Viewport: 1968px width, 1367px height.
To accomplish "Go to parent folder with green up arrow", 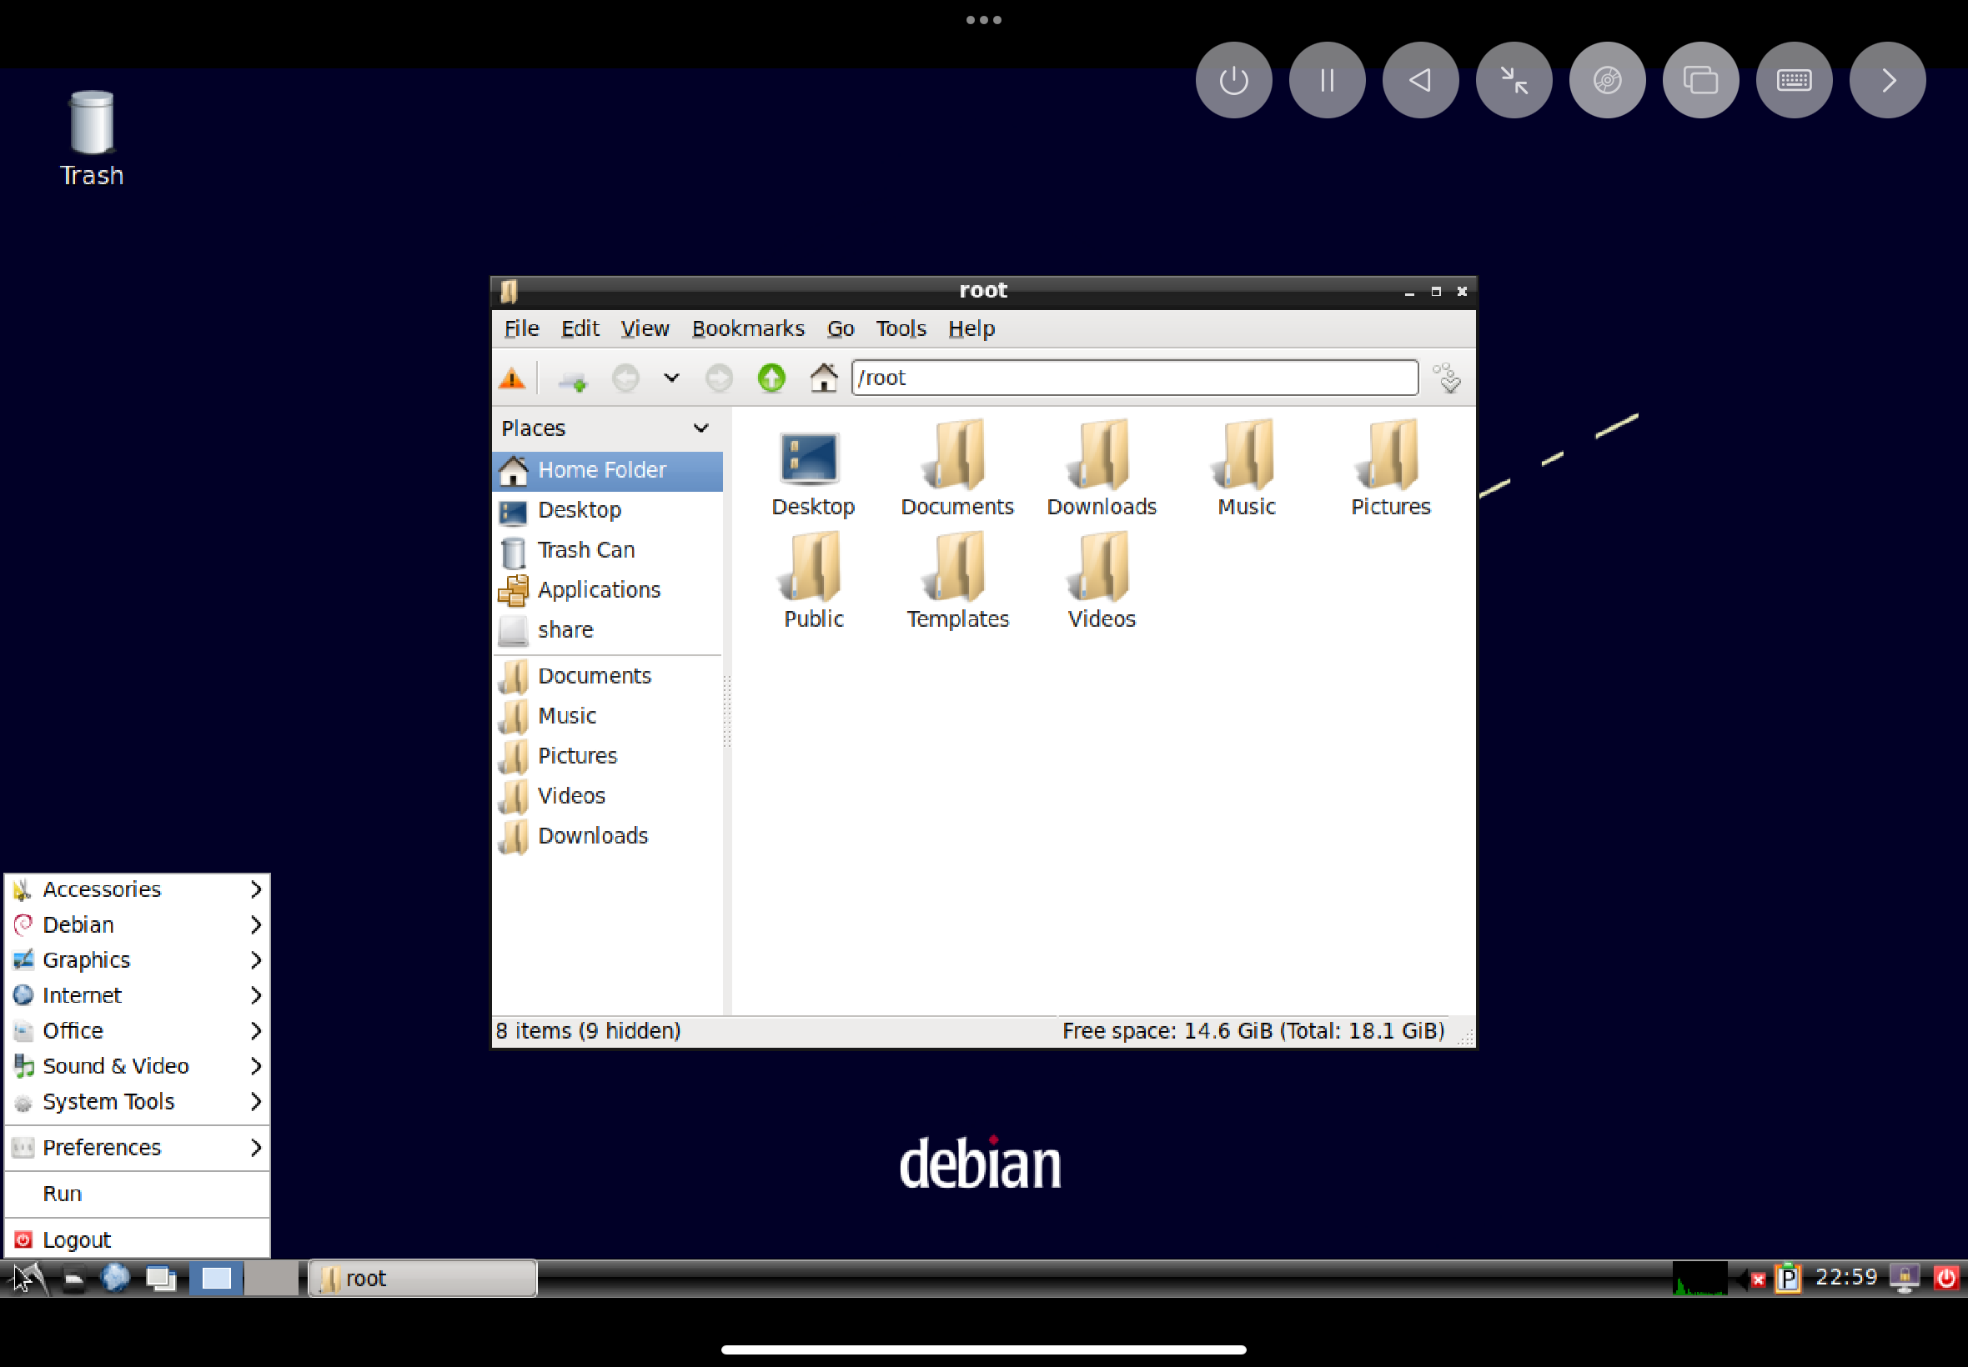I will (771, 378).
